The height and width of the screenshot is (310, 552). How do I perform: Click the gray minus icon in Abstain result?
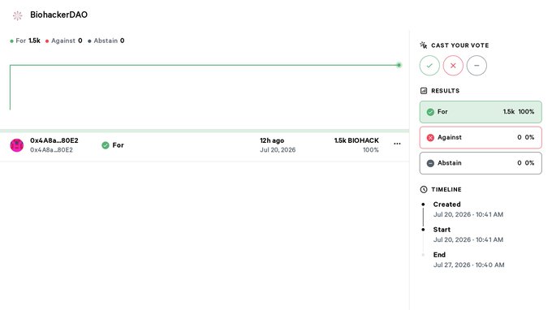click(x=430, y=163)
